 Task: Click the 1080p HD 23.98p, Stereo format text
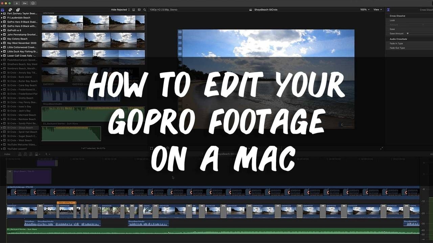pos(164,10)
